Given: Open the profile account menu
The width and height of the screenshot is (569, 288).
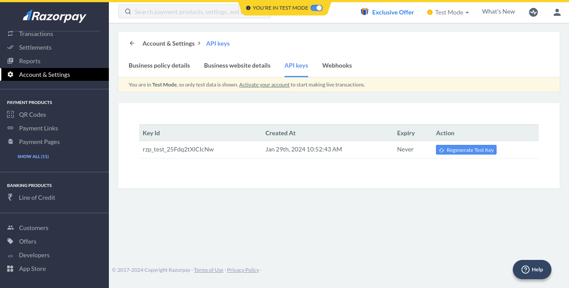Looking at the screenshot, I should click(x=557, y=12).
